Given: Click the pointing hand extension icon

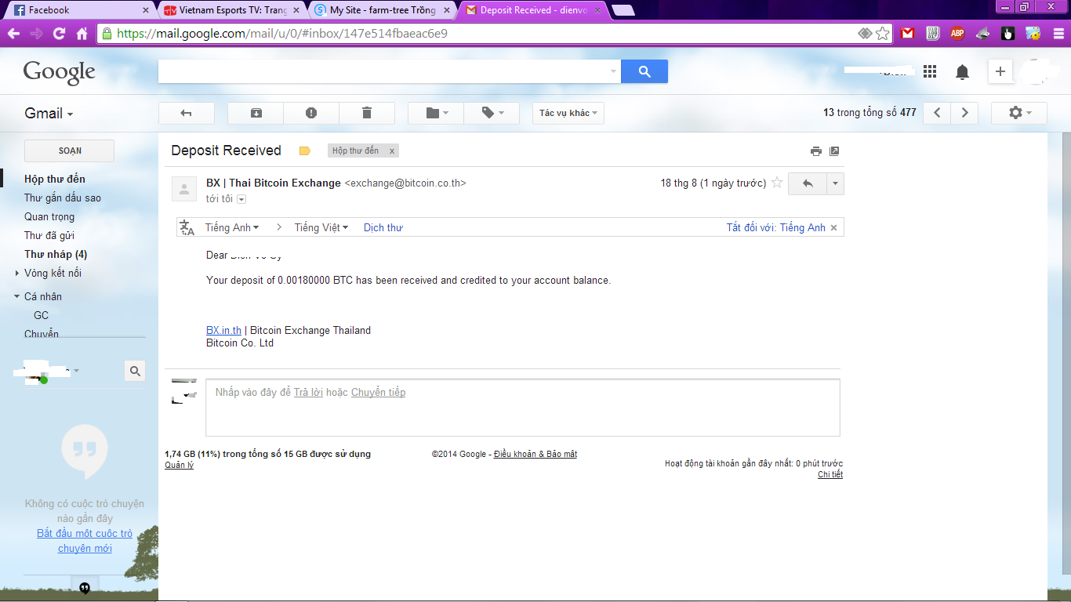Looking at the screenshot, I should pos(1007,34).
